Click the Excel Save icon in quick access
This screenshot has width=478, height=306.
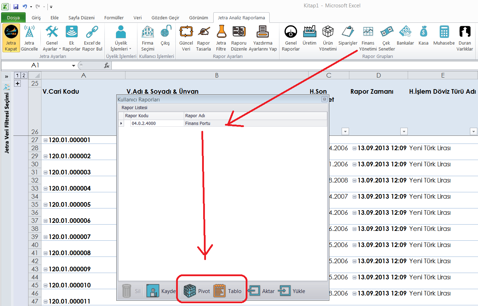coord(16,7)
